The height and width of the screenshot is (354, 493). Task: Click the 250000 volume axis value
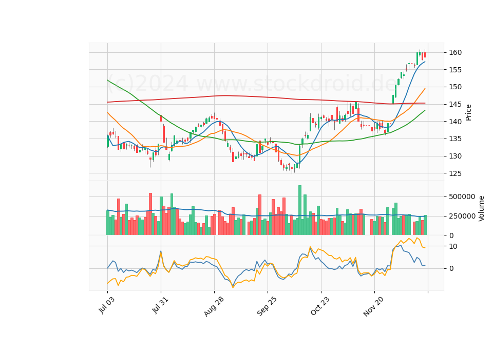point(462,216)
